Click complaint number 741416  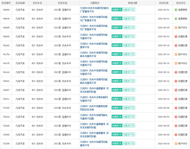click(x=6, y=72)
